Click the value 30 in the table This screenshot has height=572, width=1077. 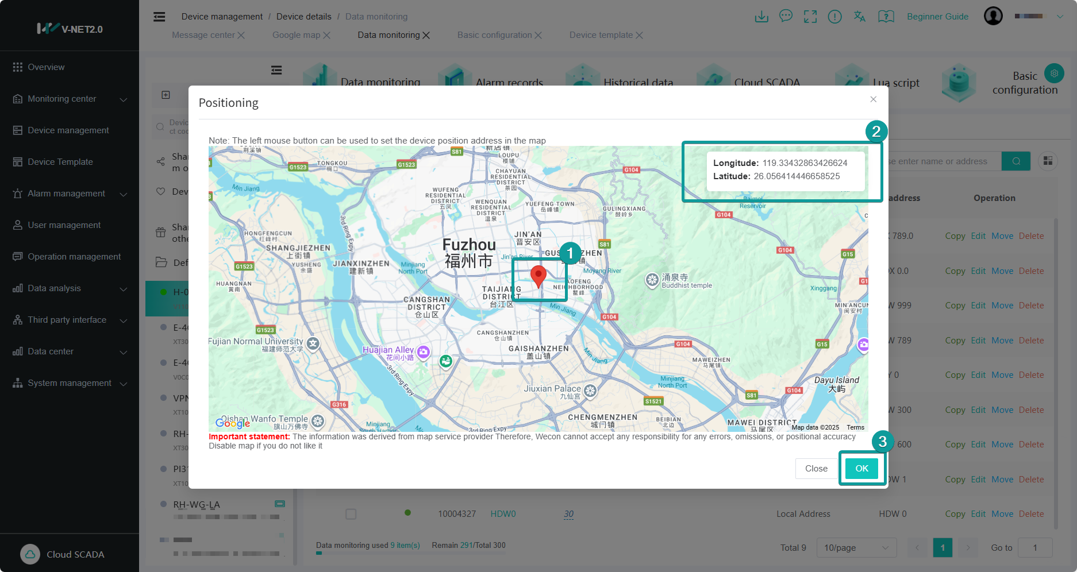point(568,514)
